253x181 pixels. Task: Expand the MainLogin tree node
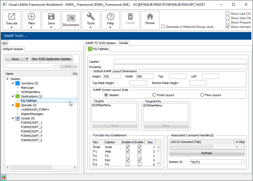(18, 88)
